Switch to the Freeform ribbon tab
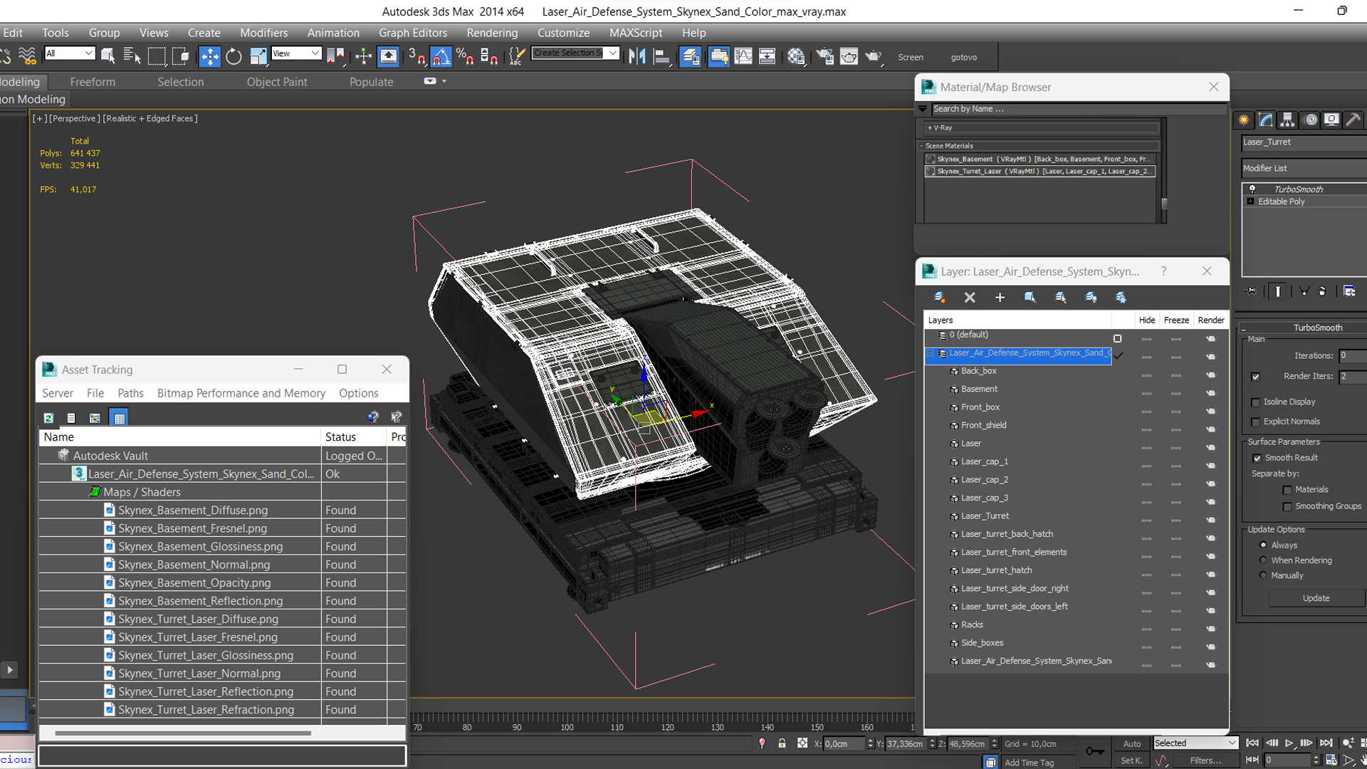The width and height of the screenshot is (1367, 769). point(93,82)
